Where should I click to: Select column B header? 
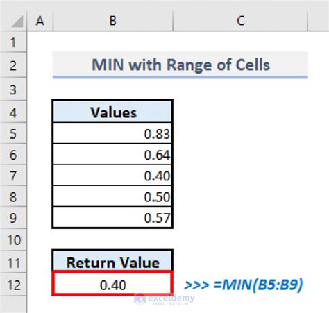point(113,21)
